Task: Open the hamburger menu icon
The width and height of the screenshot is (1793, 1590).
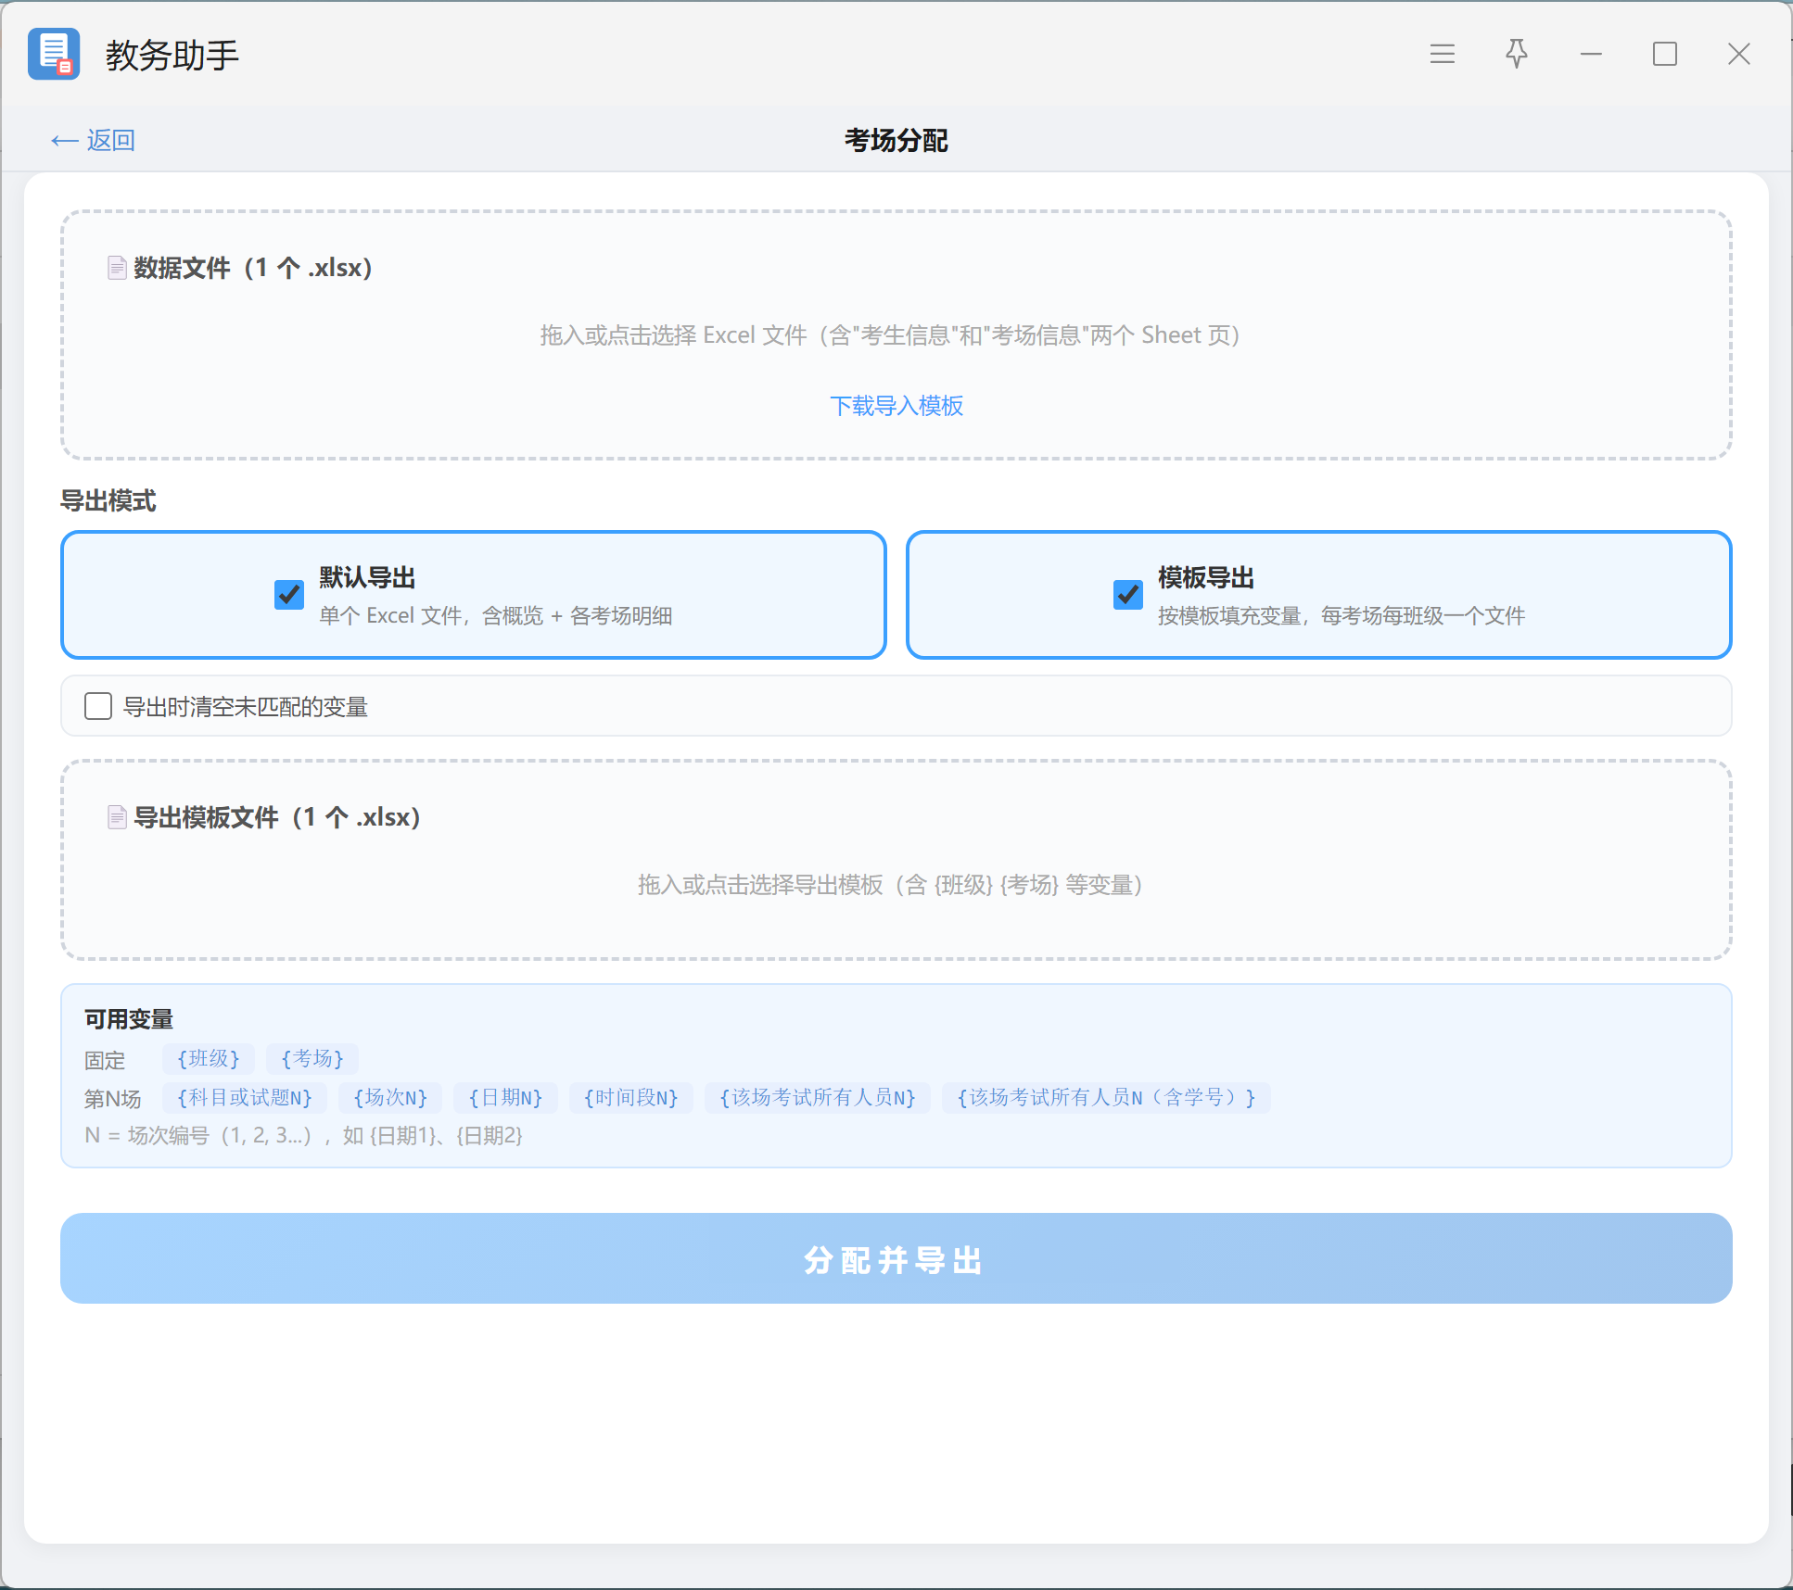Action: pos(1442,54)
